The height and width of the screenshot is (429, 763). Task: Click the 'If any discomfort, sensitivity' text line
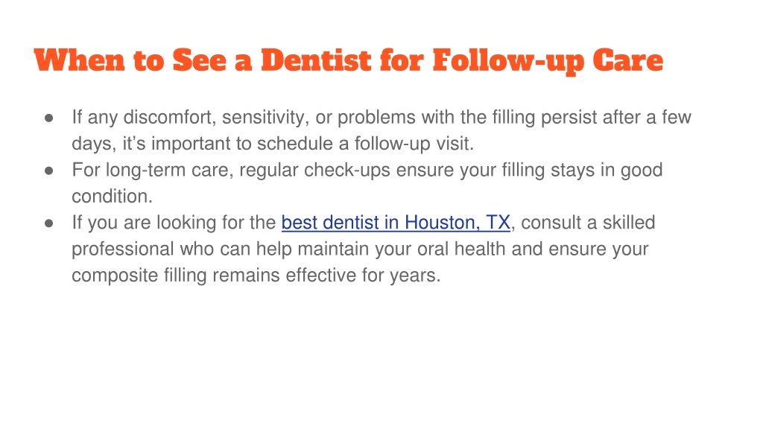point(381,118)
